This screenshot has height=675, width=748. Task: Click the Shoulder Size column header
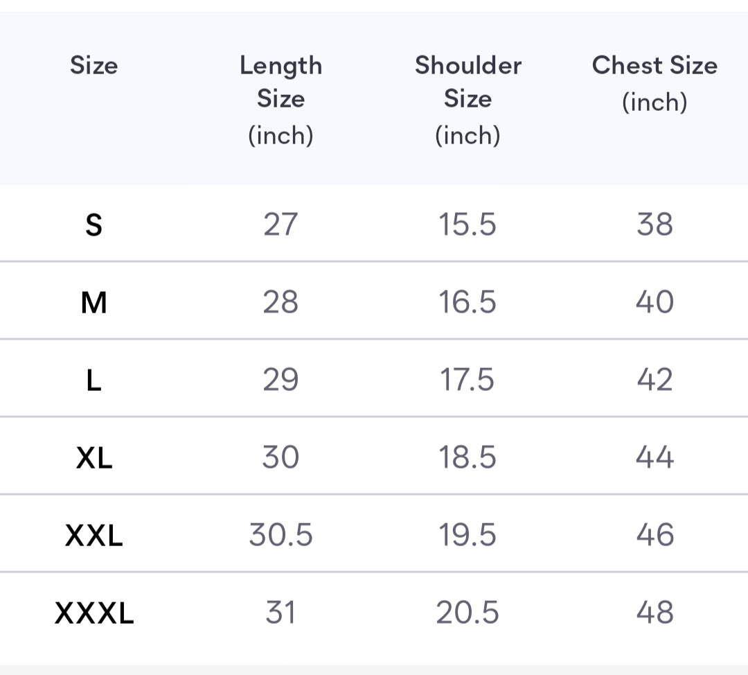pyautogui.click(x=467, y=99)
